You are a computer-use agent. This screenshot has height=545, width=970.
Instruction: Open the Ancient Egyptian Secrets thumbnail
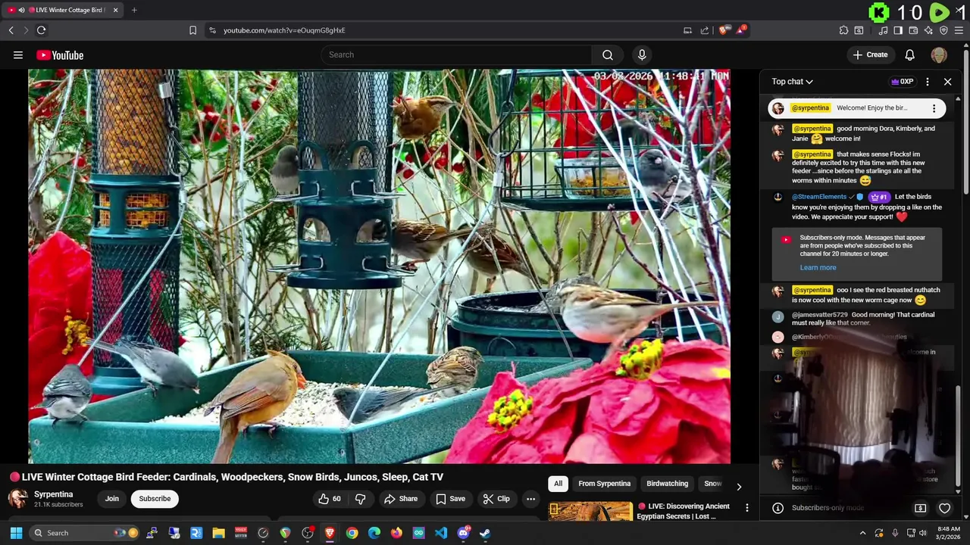click(590, 511)
